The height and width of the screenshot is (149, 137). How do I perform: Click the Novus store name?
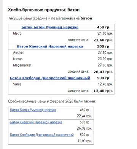pos(18,59)
